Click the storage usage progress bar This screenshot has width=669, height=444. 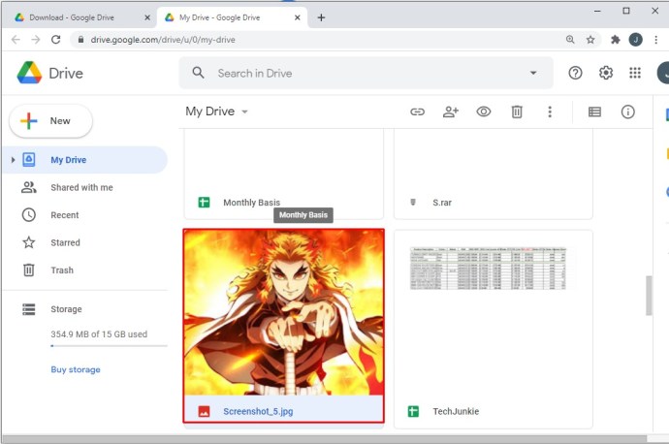pyautogui.click(x=109, y=346)
